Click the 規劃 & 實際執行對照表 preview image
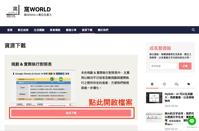This screenshot has height=131, width=199. pyautogui.click(x=43, y=88)
